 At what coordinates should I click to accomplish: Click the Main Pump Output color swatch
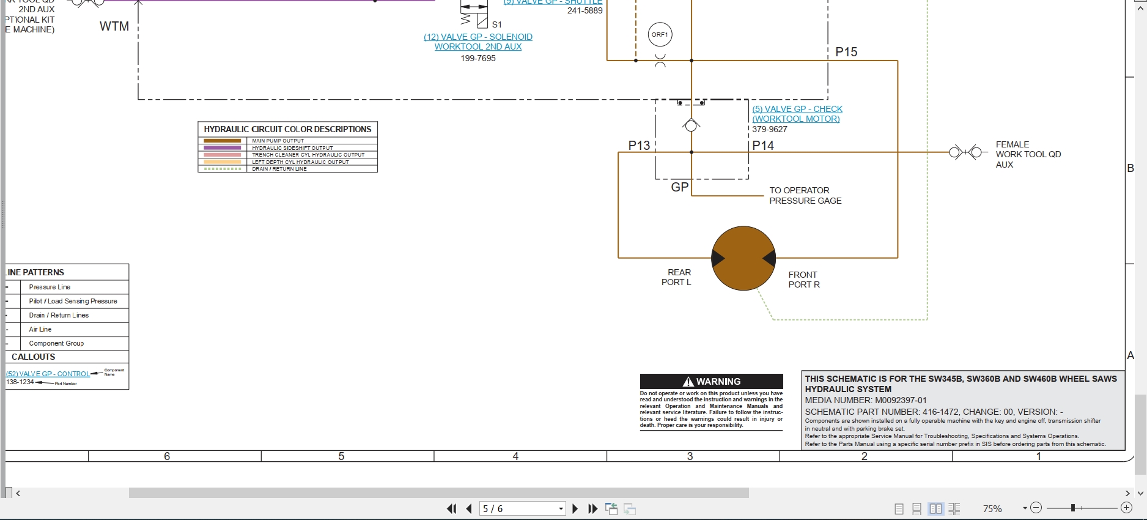tap(222, 141)
